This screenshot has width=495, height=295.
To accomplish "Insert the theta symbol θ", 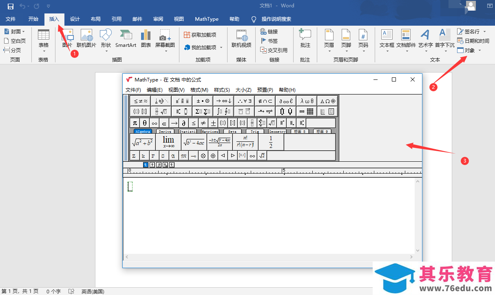I will click(x=145, y=123).
